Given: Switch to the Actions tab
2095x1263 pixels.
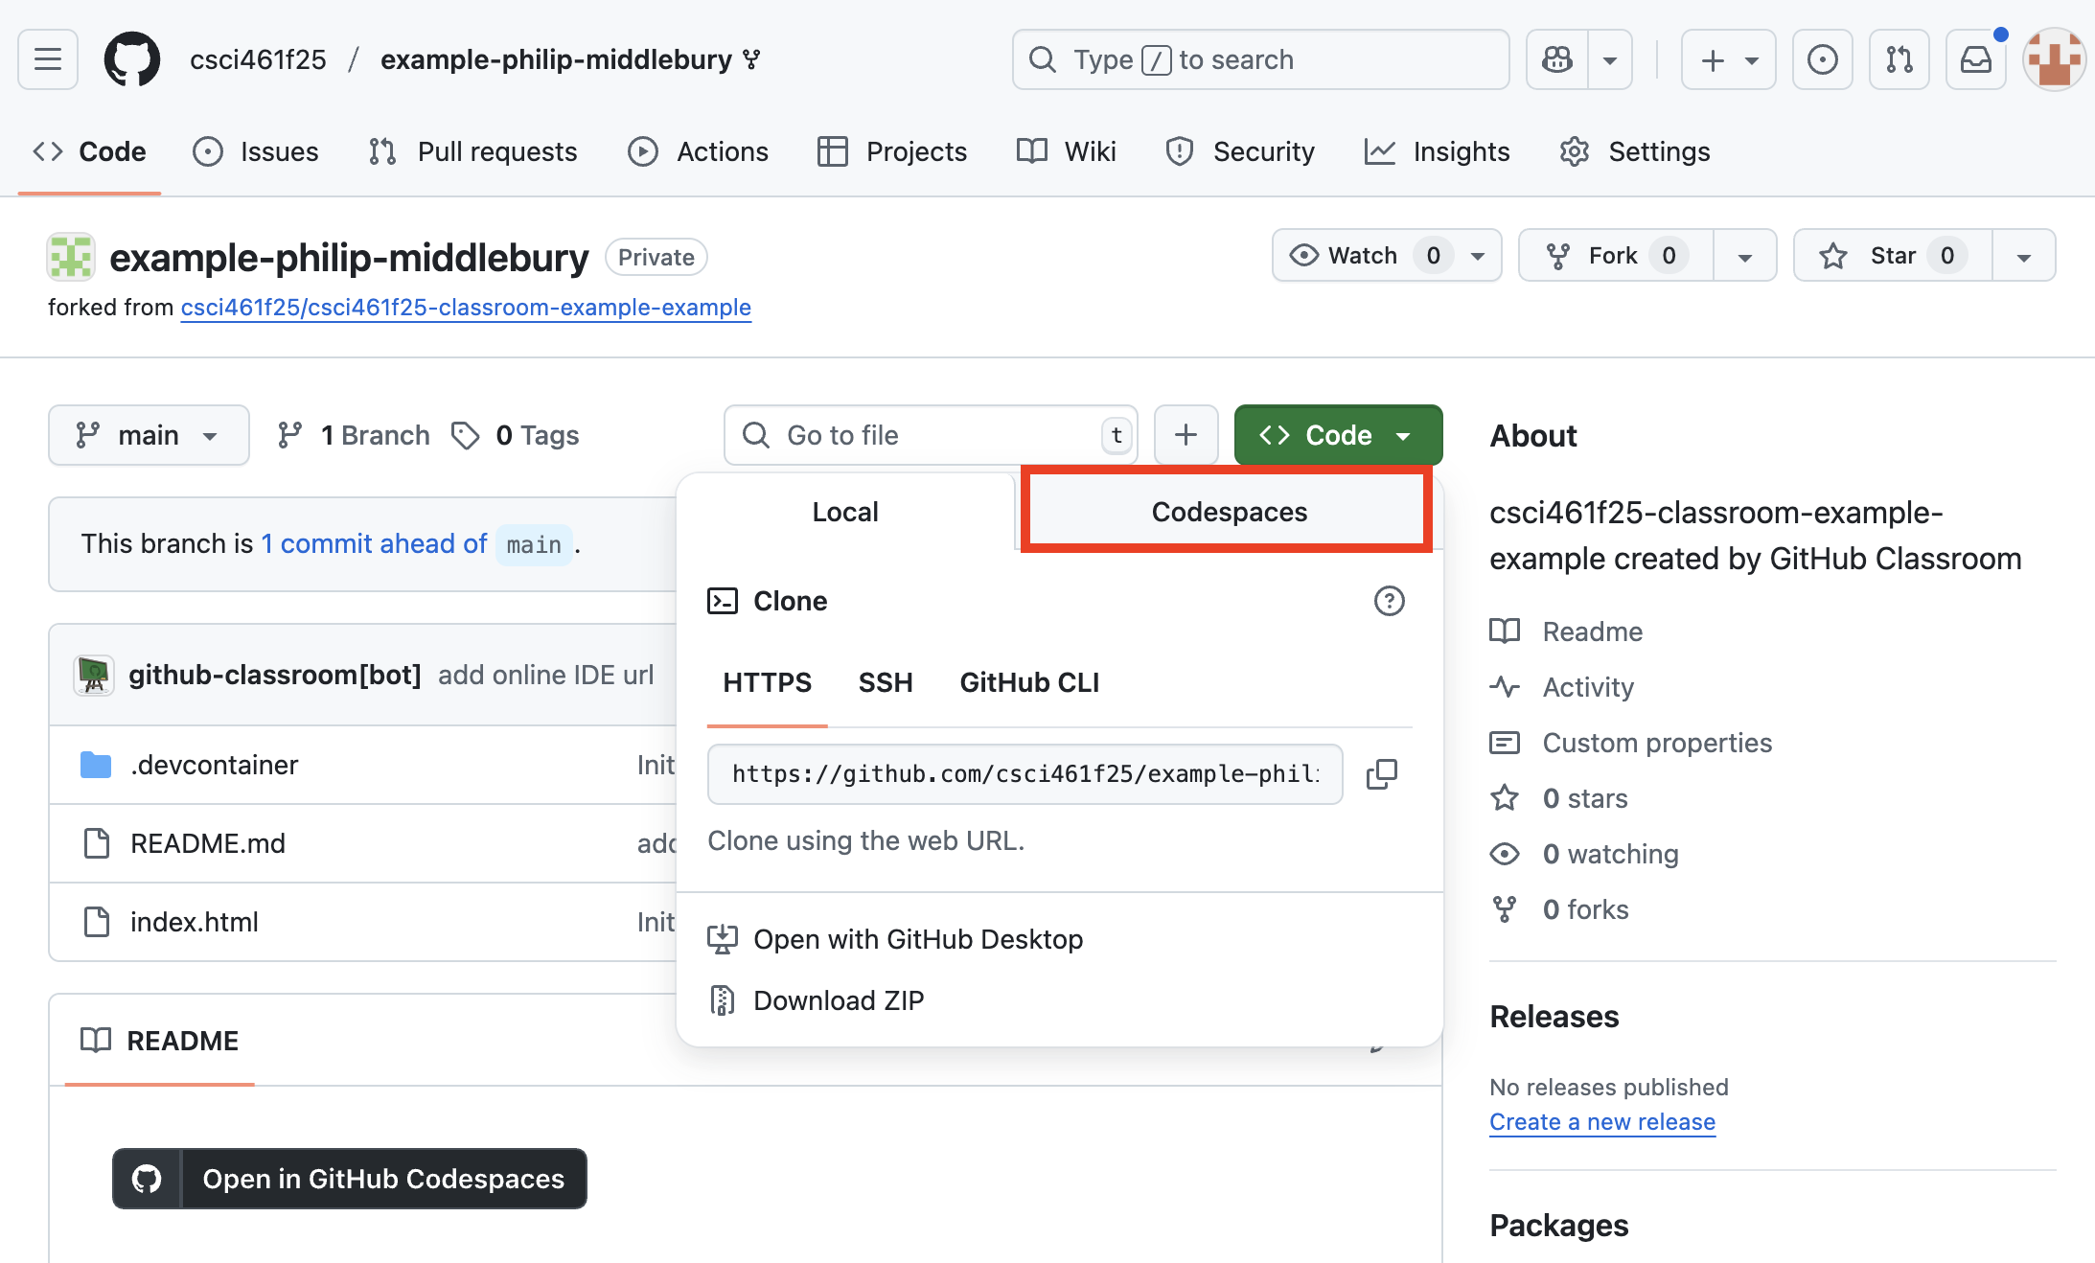Looking at the screenshot, I should pos(699,151).
